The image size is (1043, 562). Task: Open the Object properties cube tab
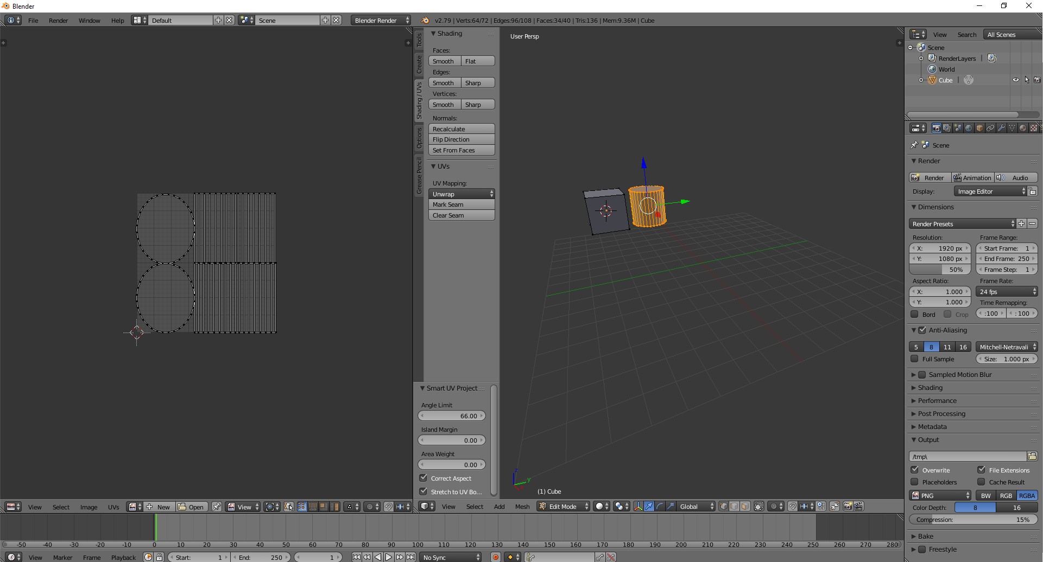pos(979,128)
